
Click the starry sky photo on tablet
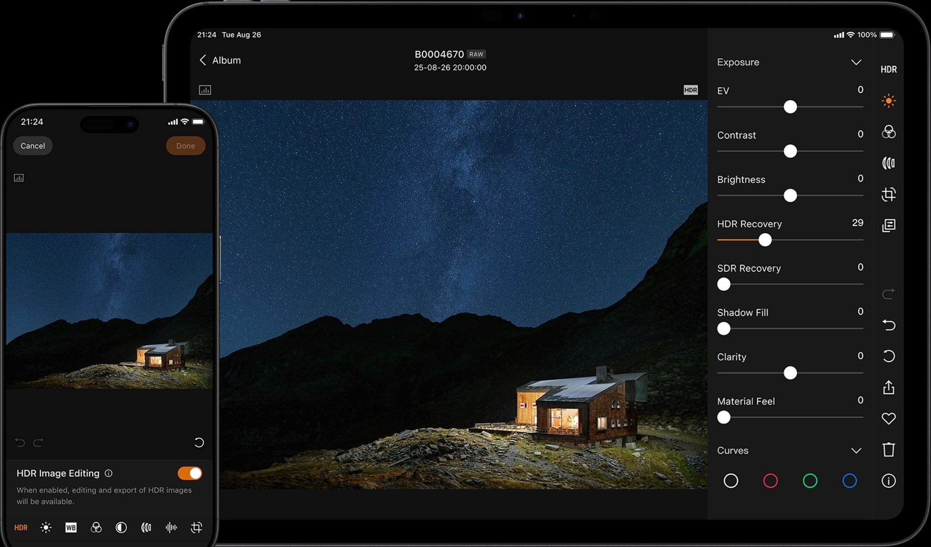pos(449,294)
